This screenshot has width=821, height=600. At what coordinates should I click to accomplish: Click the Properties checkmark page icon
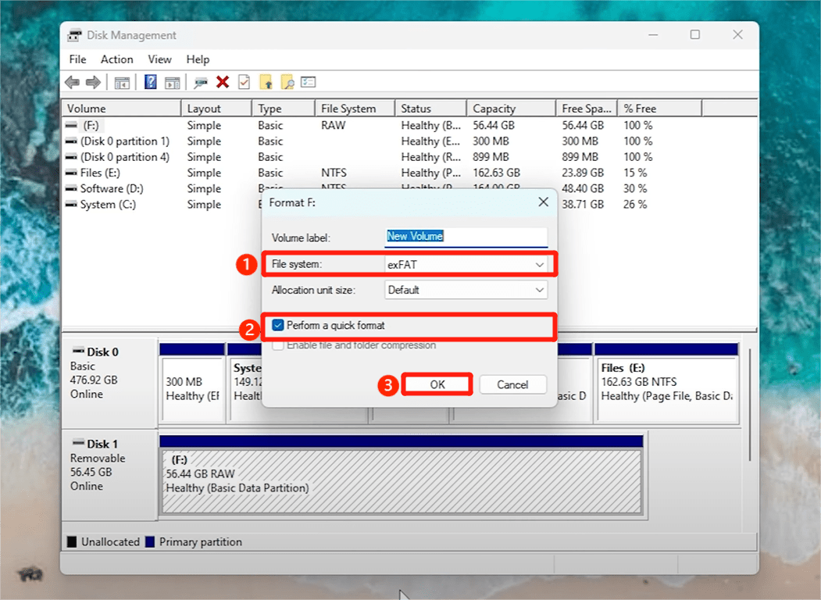tap(245, 82)
